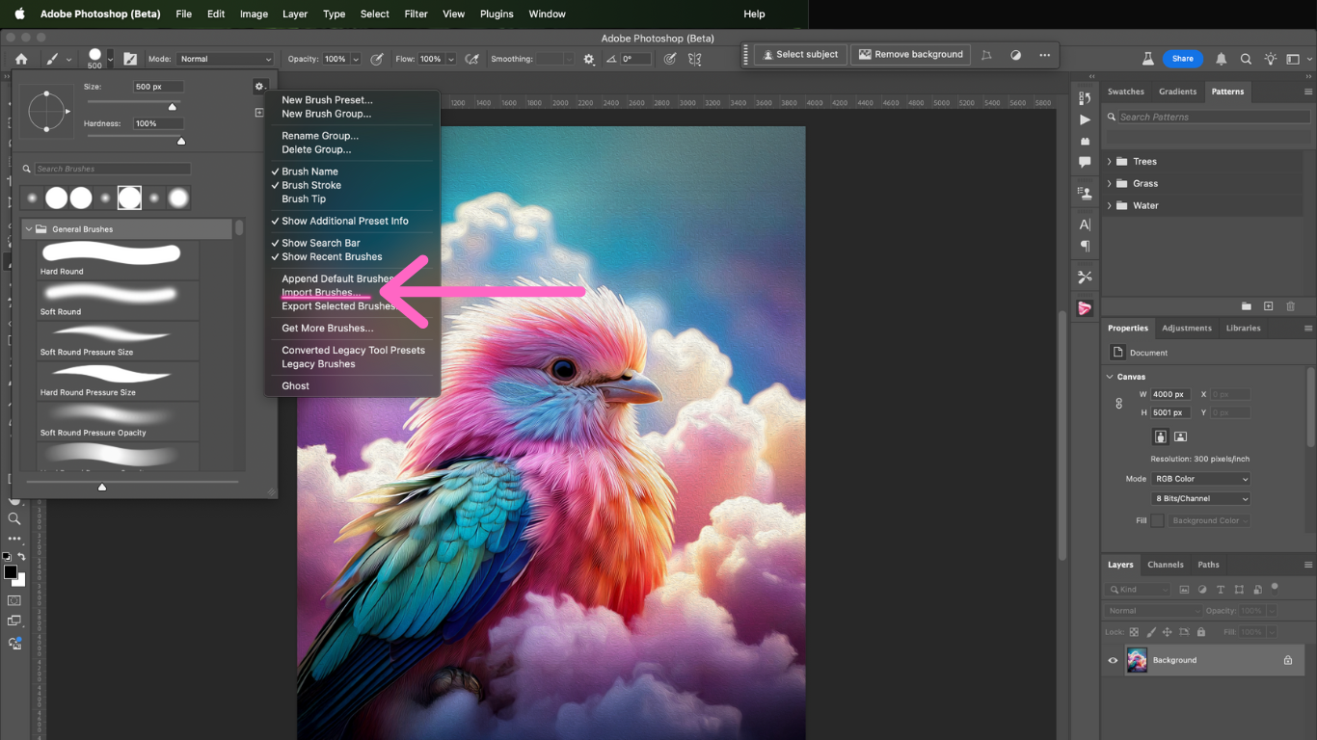Screen dimensions: 1317x740
Task: Adjust the Hardness slider handle
Action: 180,142
